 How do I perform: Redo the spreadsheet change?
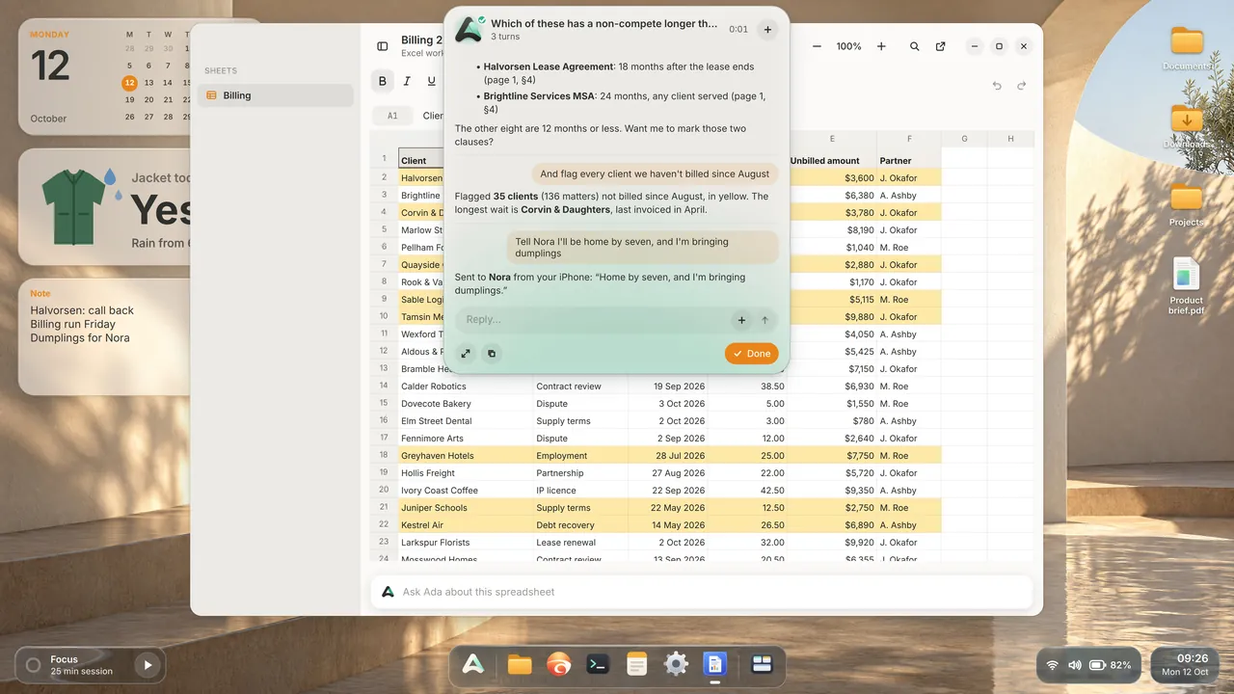pos(1022,86)
